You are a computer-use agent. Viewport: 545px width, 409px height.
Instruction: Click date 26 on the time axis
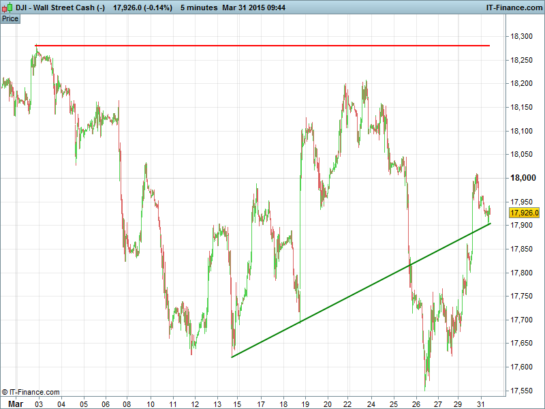[x=416, y=402]
